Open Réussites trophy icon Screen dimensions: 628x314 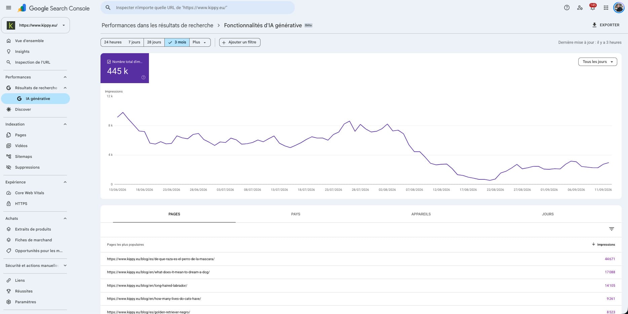[9, 291]
